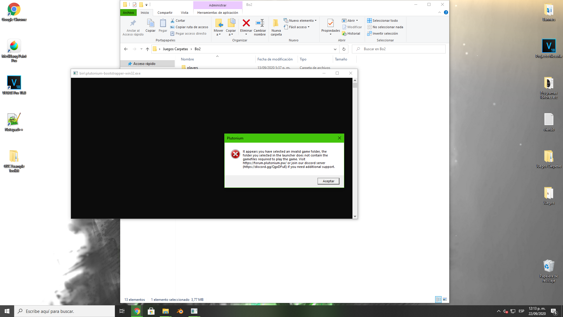Select Notepad++ desktop icon
The image size is (563, 317).
pos(14,122)
